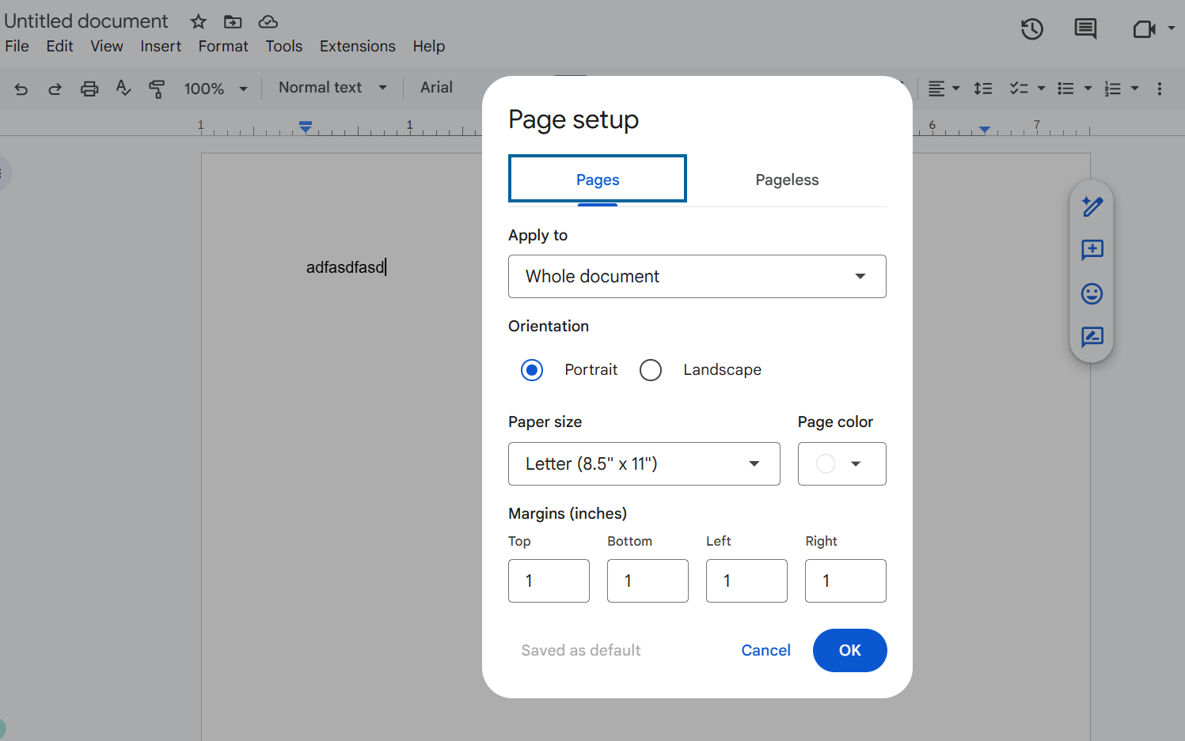Select Landscape orientation
The height and width of the screenshot is (741, 1185).
click(x=650, y=369)
